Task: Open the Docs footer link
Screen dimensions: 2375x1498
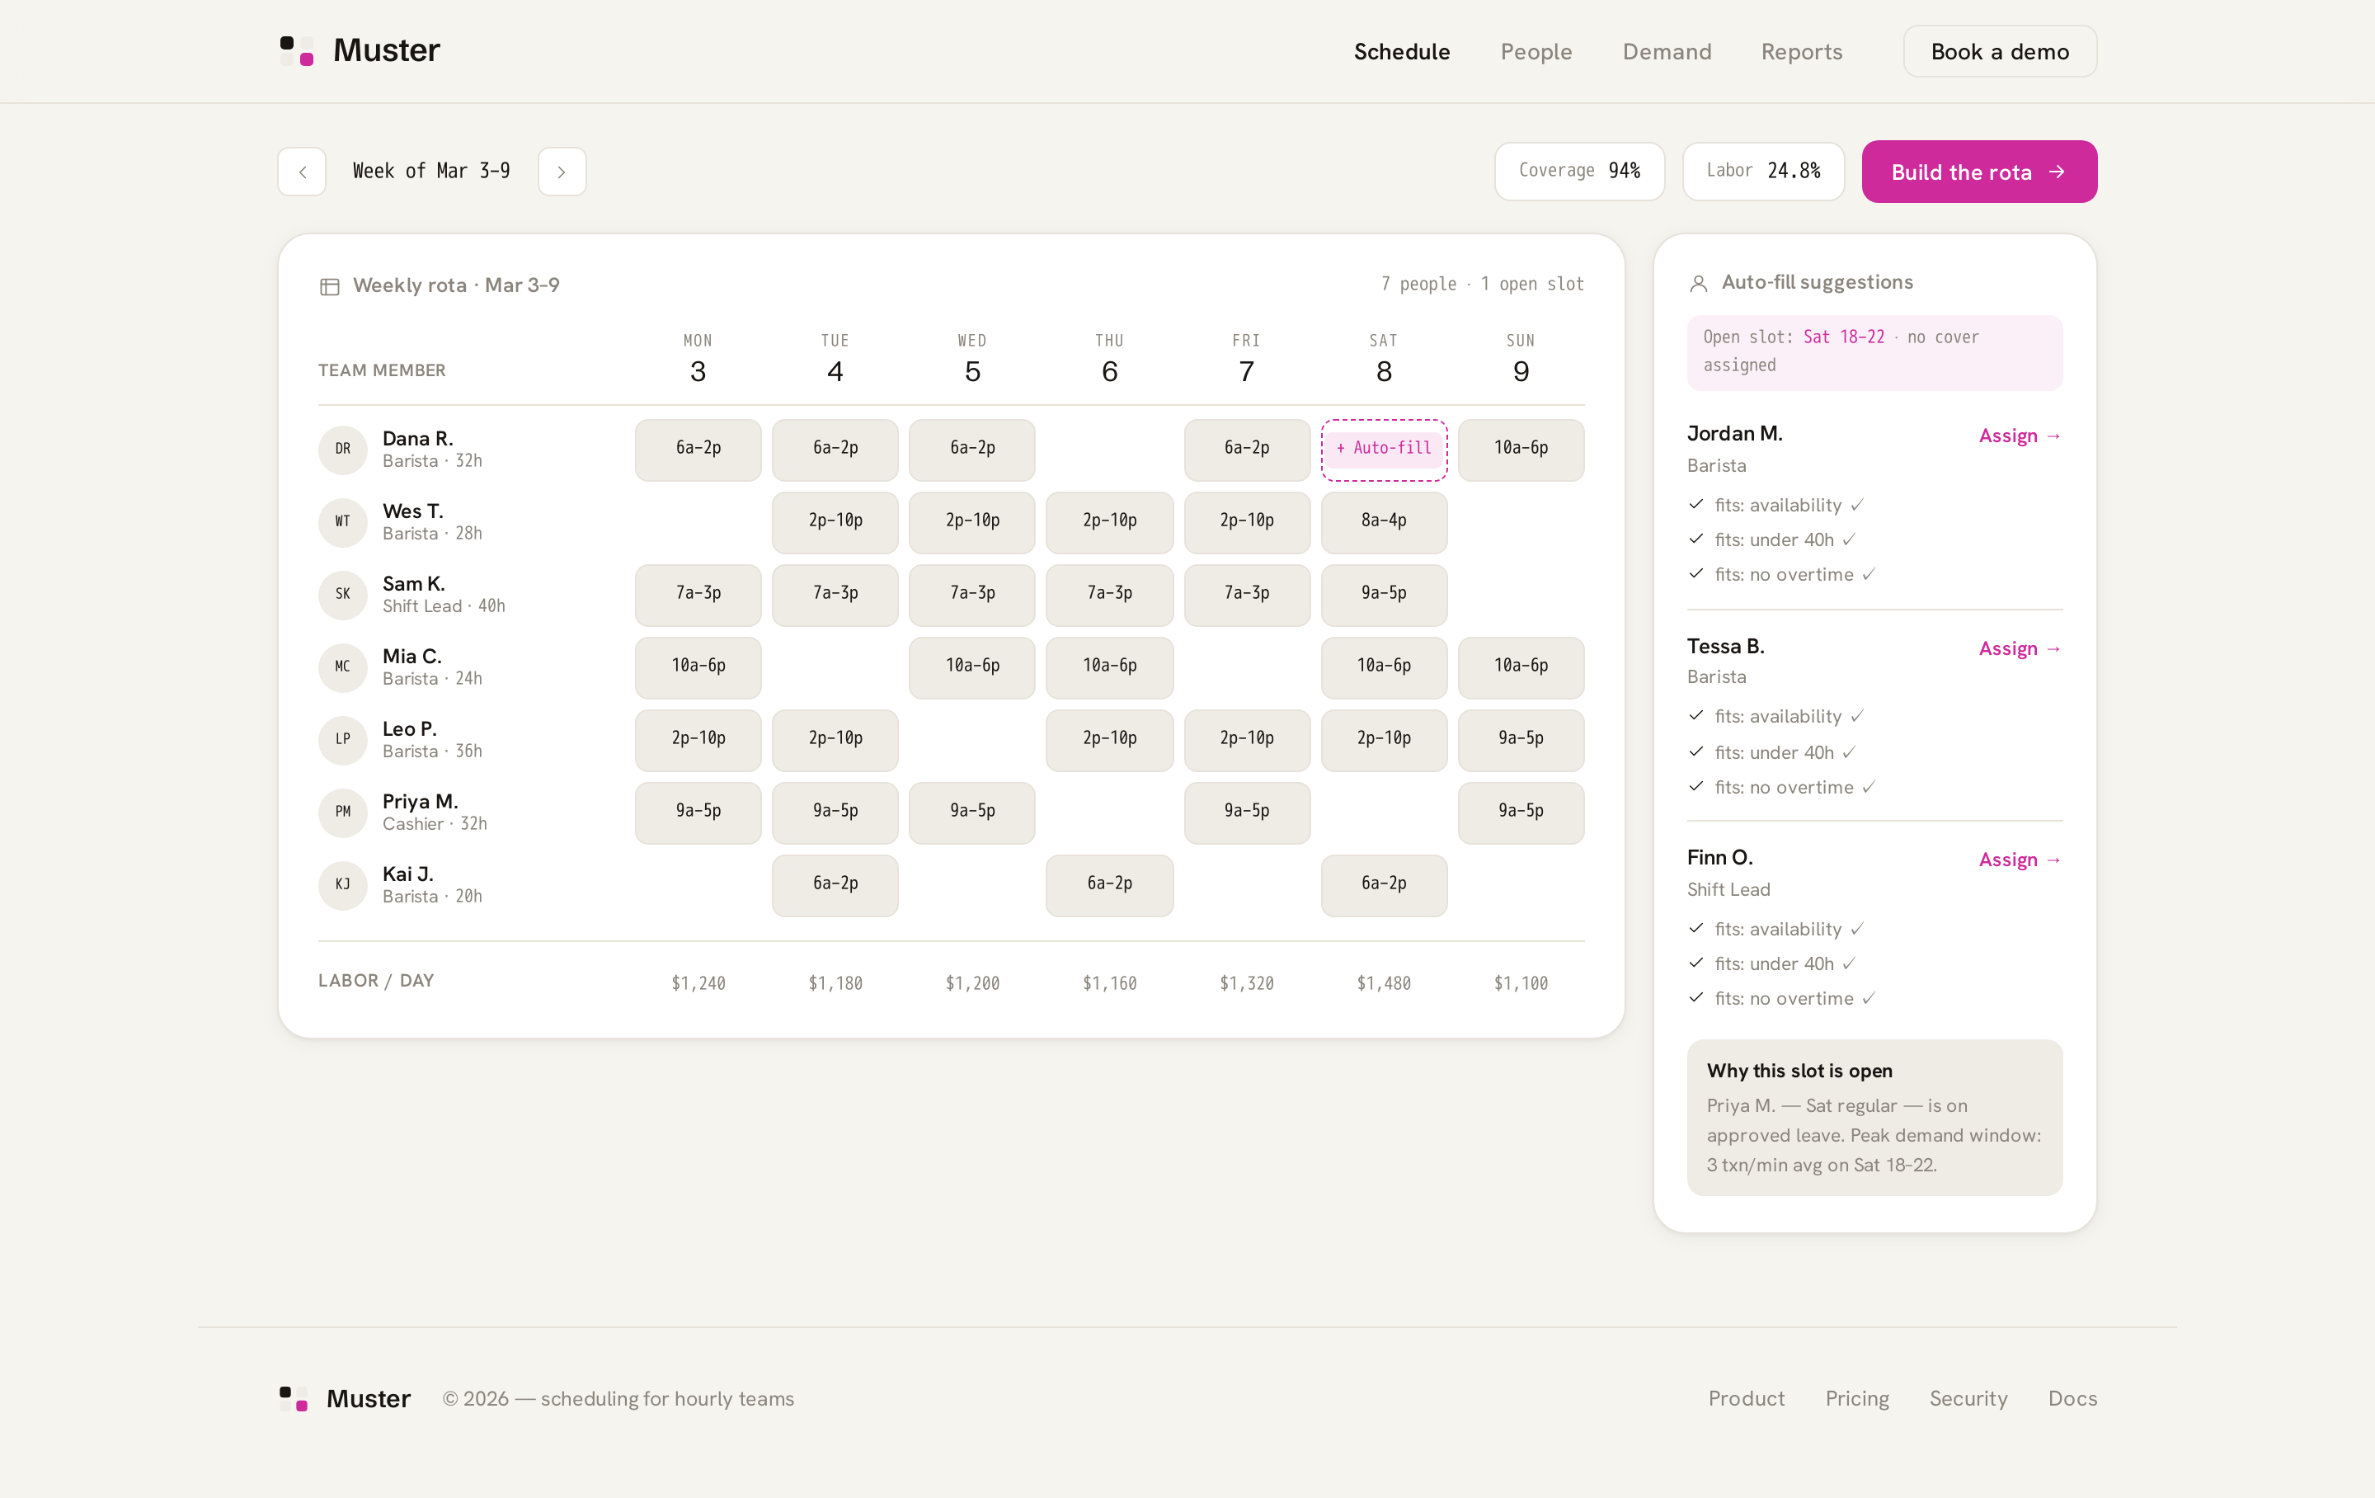Action: [x=2072, y=1398]
